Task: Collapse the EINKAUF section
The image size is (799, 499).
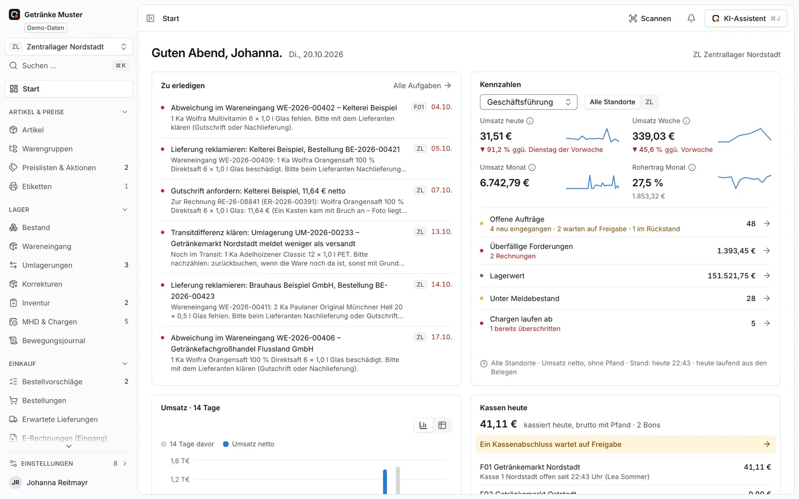Action: point(125,364)
